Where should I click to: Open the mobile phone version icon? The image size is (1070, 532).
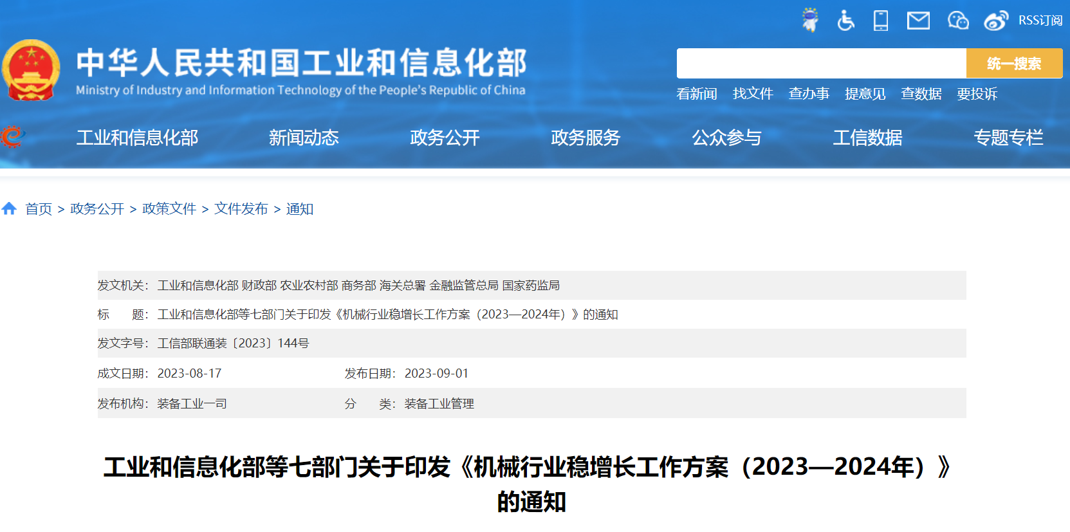(880, 21)
